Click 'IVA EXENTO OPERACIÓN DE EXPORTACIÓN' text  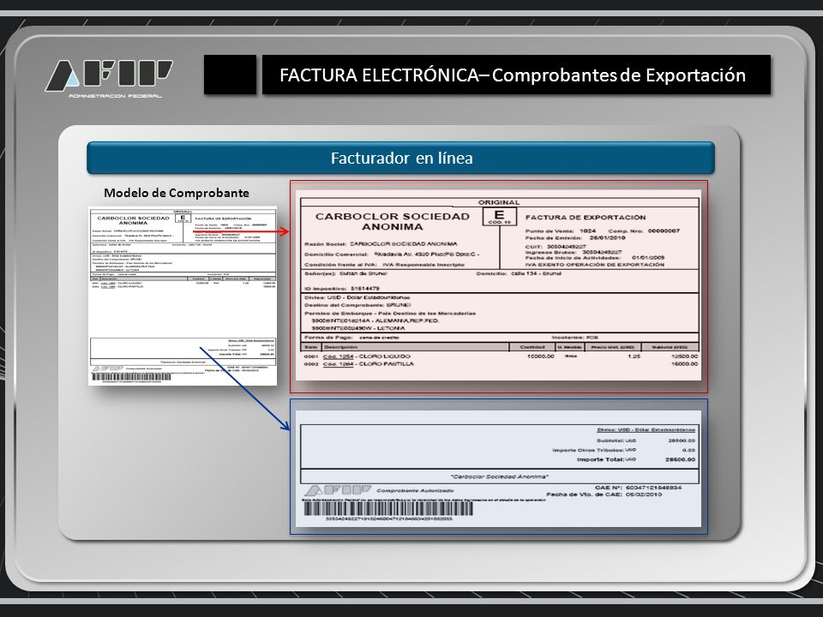(x=595, y=265)
